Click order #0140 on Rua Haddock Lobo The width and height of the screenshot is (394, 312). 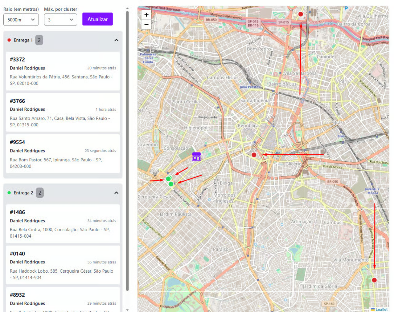63,265
